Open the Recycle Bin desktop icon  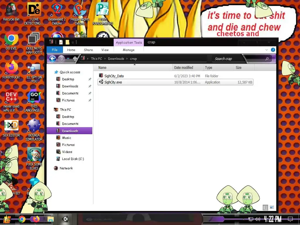pos(11,12)
